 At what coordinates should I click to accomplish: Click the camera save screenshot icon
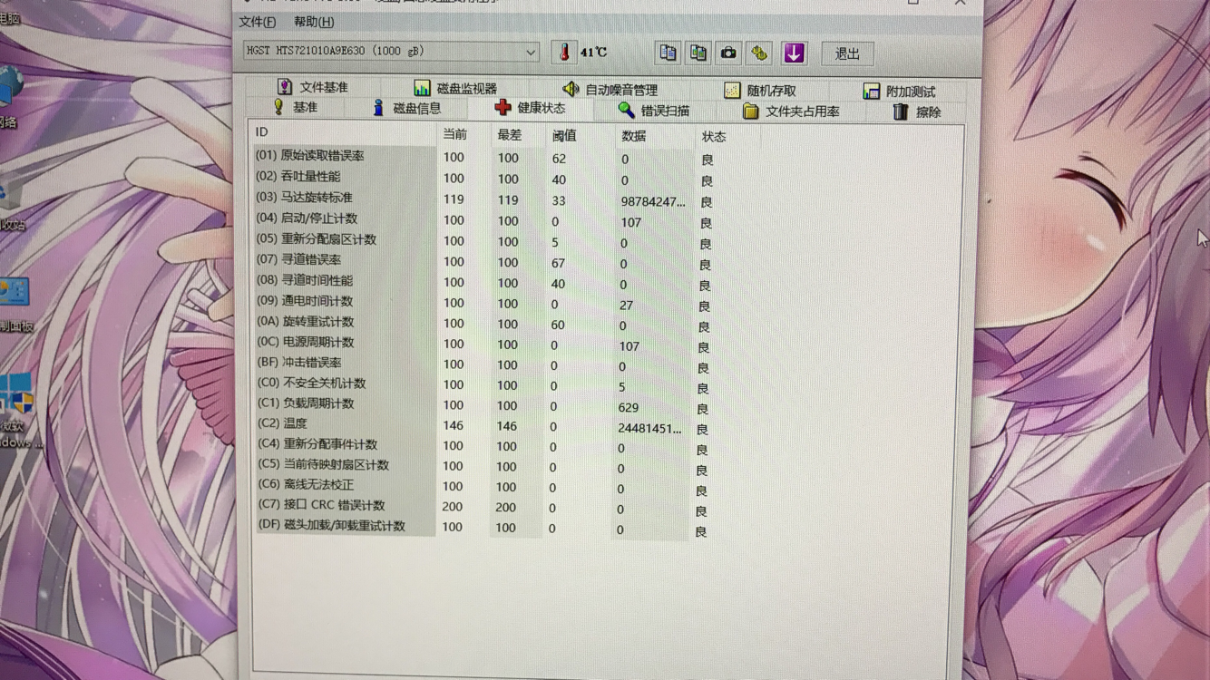pyautogui.click(x=728, y=53)
